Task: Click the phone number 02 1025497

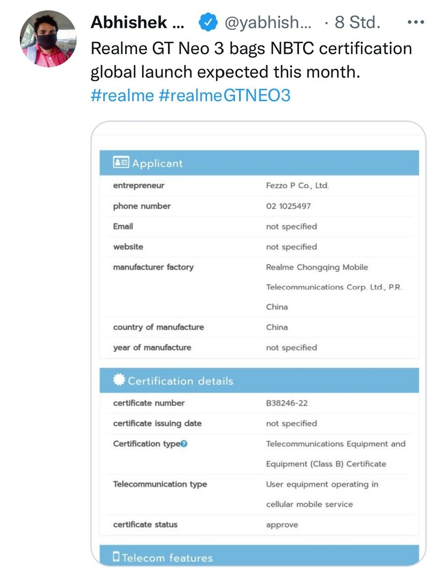Action: tap(288, 206)
